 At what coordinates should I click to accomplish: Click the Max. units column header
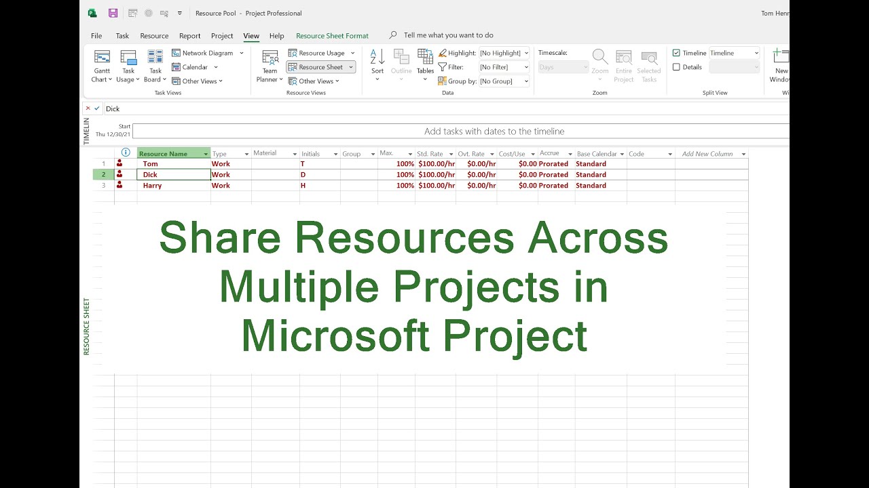(396, 154)
